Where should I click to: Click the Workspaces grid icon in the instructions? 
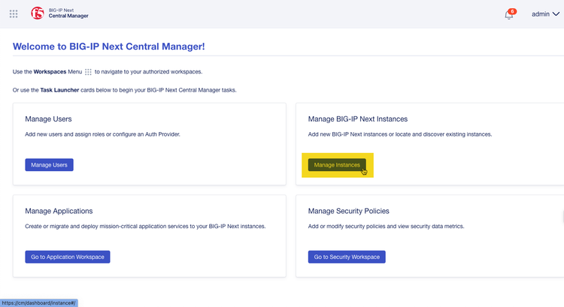pos(88,72)
